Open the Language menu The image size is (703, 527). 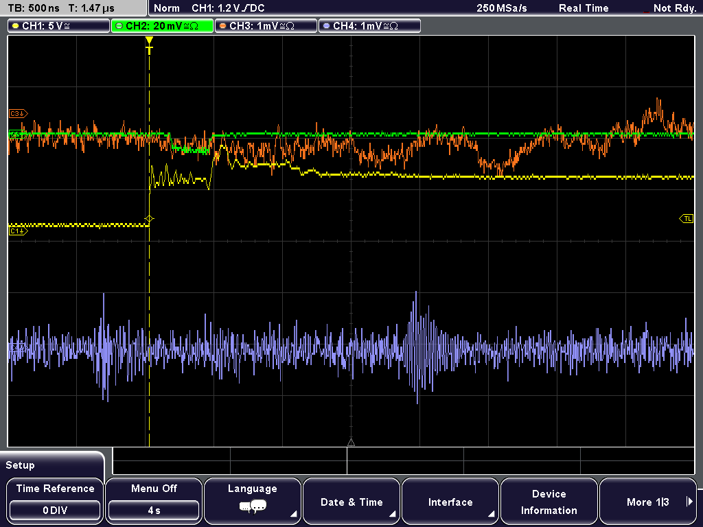(253, 501)
